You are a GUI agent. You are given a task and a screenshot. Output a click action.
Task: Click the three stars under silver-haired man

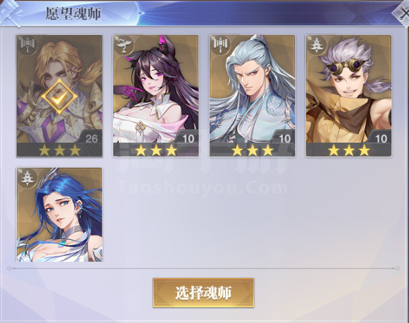(253, 150)
